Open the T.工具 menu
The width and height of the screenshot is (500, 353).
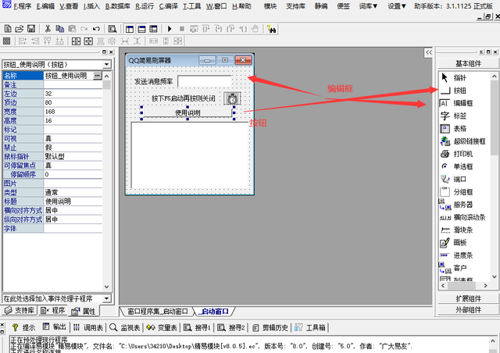(191, 6)
